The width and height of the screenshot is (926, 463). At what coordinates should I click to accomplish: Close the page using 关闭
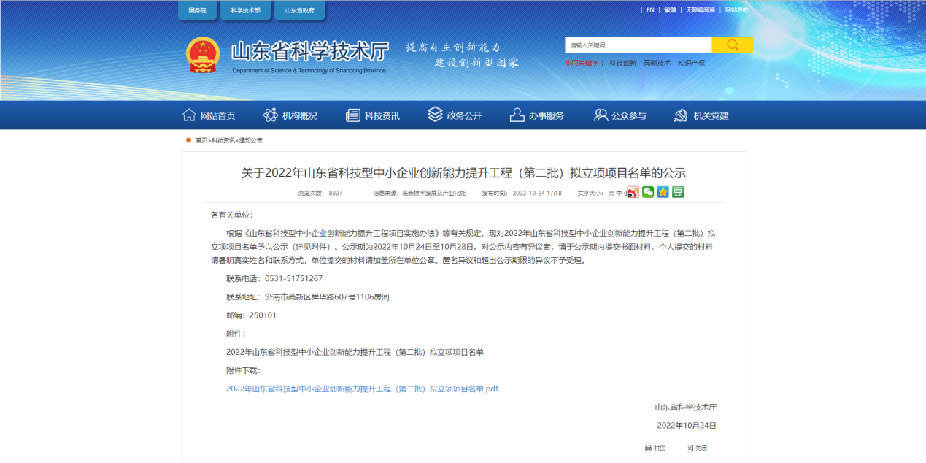click(697, 448)
